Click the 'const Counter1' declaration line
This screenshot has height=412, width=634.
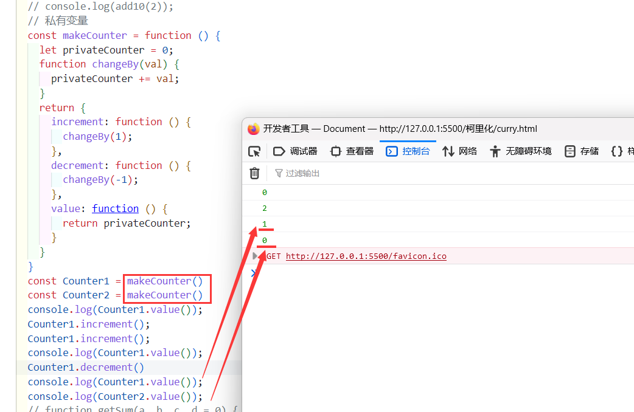coord(115,281)
